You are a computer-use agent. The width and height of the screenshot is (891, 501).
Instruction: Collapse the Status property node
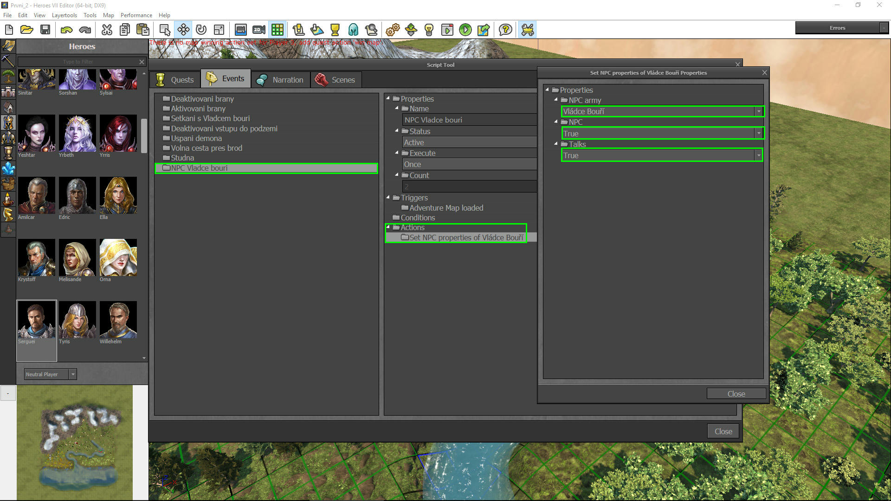[397, 131]
